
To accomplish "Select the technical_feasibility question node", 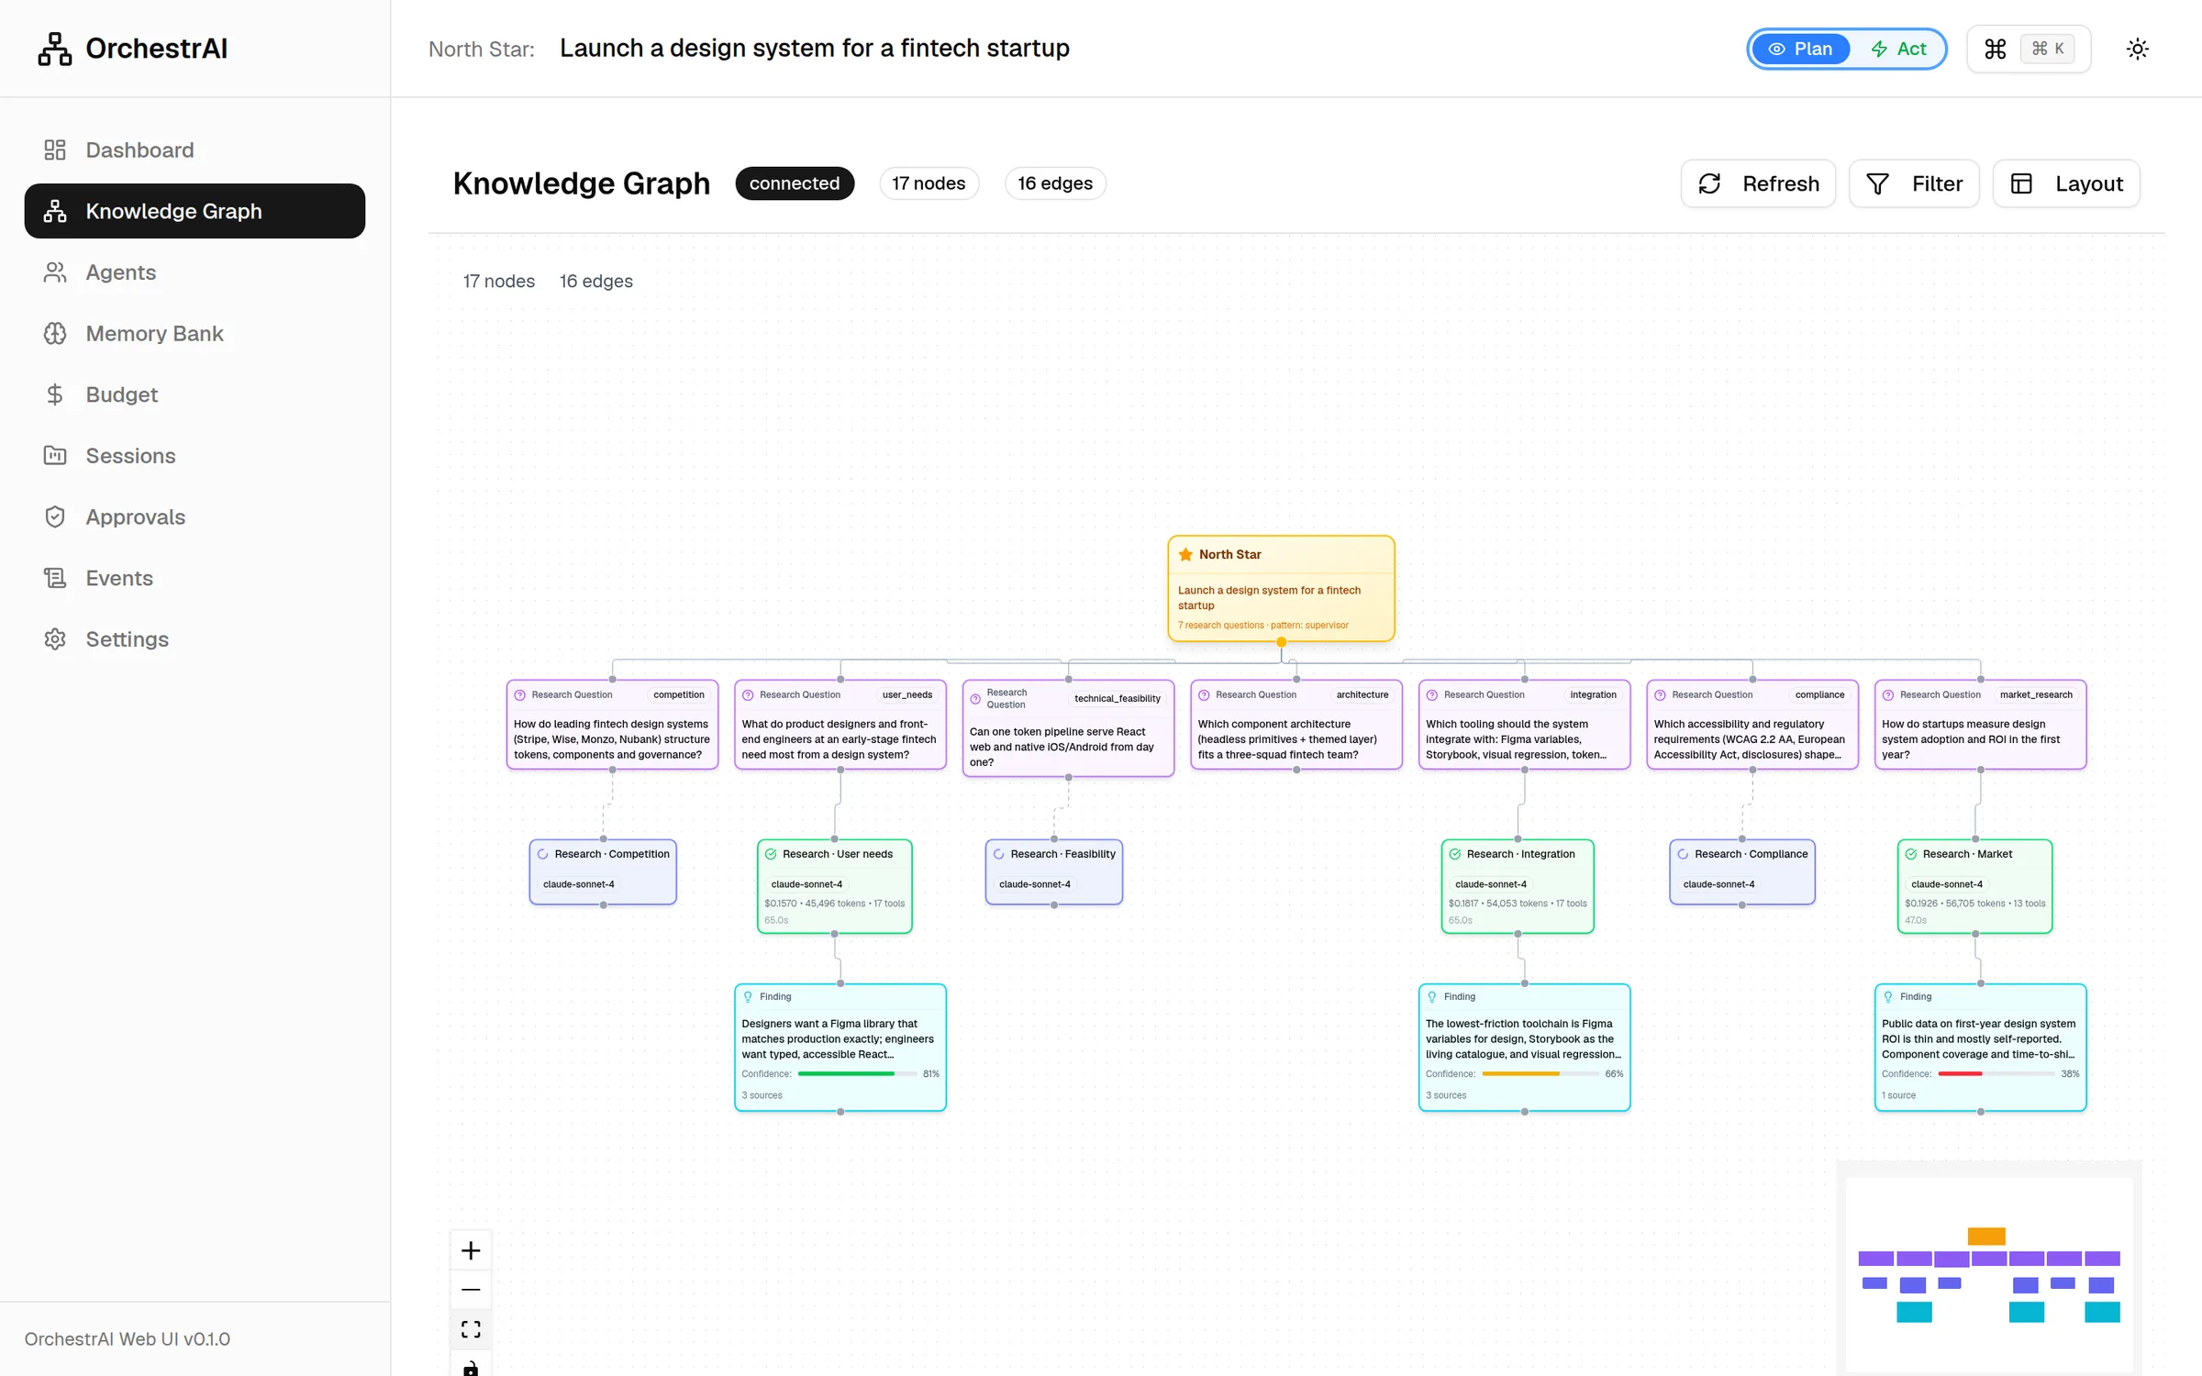I will pos(1068,728).
